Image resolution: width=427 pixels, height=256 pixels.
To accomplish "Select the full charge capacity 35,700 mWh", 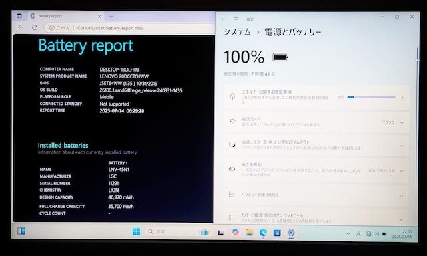I will pos(121,207).
